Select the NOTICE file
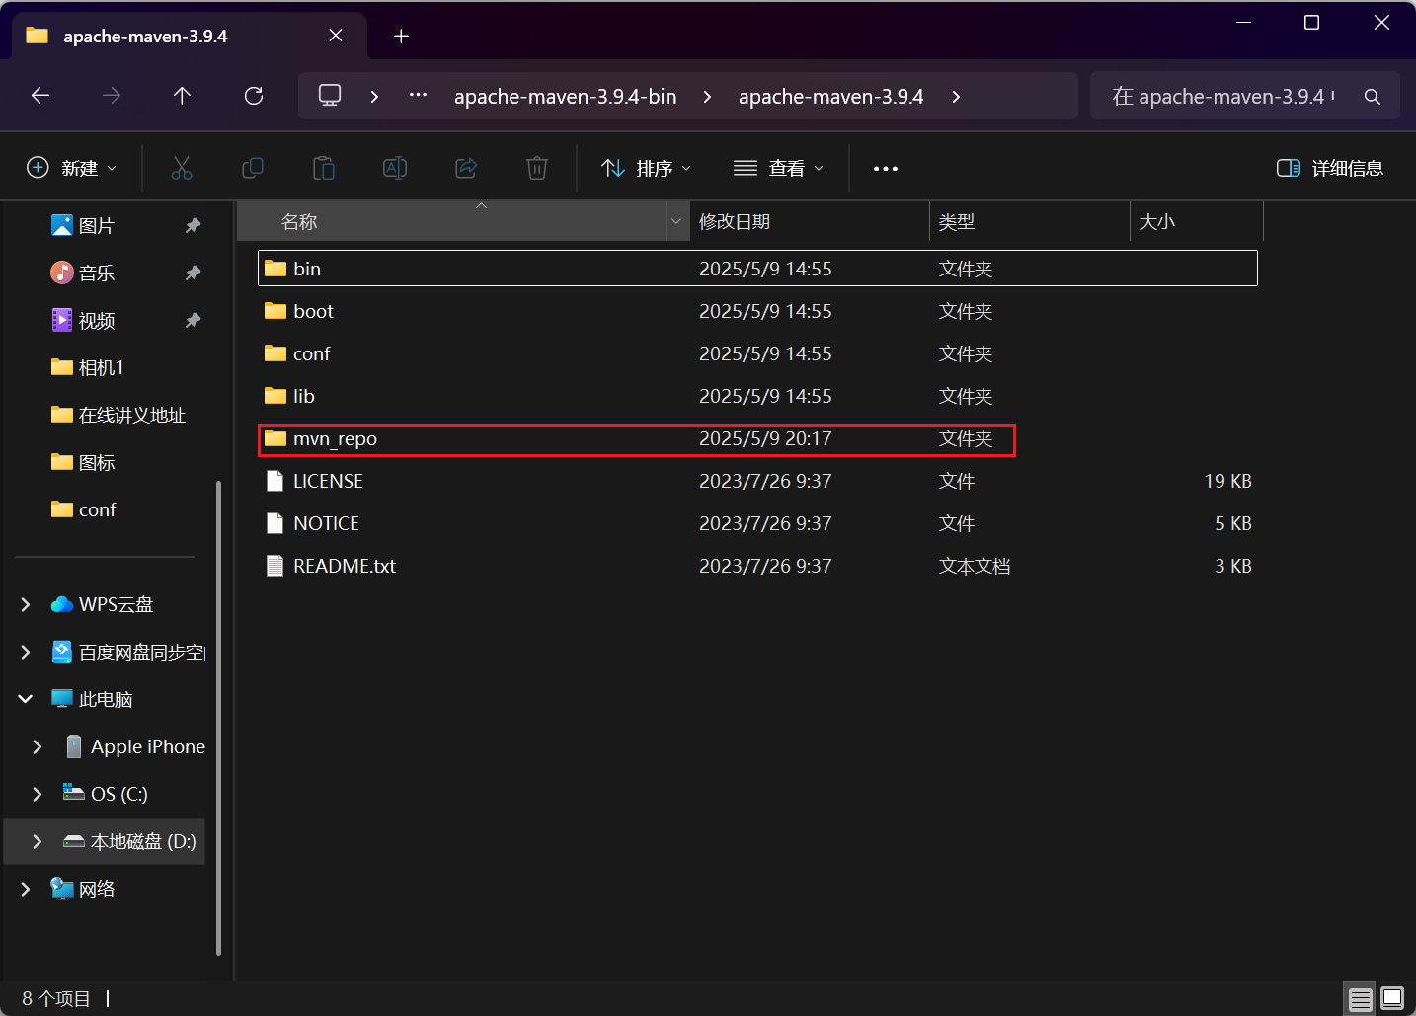Viewport: 1416px width, 1016px height. [757, 523]
